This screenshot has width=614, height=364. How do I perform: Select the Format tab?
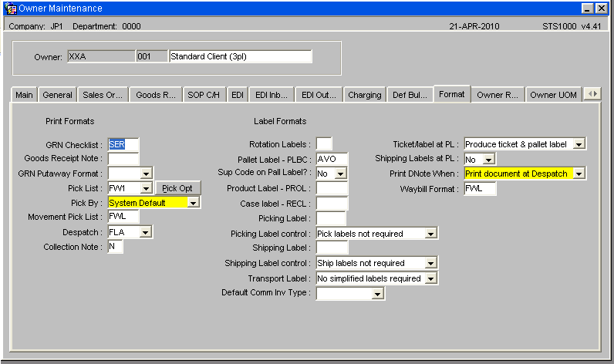pos(452,94)
